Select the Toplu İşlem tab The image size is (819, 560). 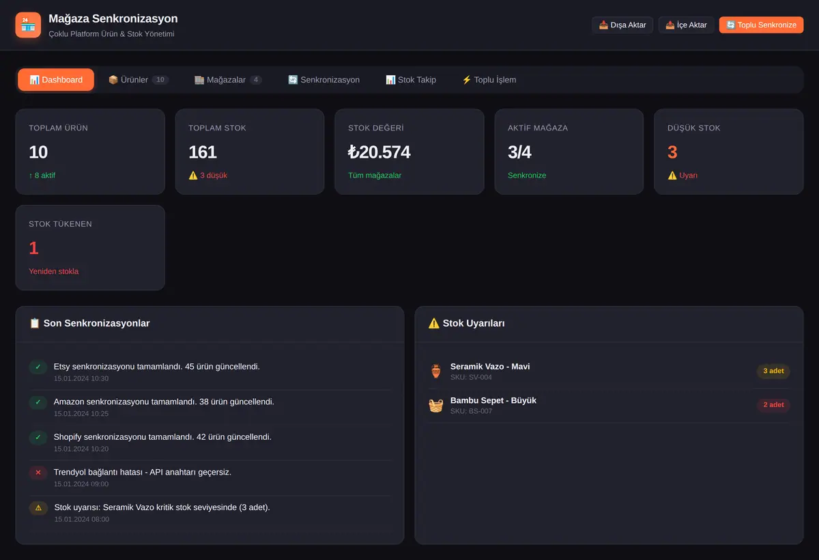coord(489,80)
